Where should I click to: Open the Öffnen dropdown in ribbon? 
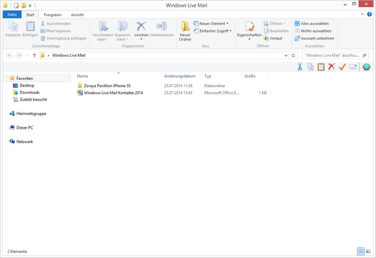point(275,24)
